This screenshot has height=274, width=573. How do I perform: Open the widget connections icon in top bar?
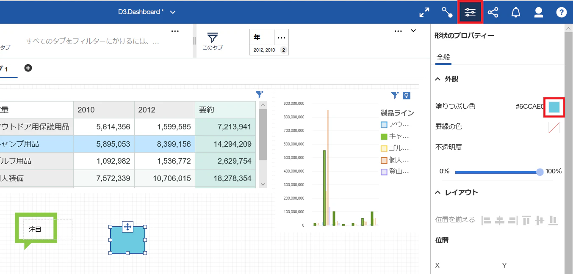(x=447, y=12)
